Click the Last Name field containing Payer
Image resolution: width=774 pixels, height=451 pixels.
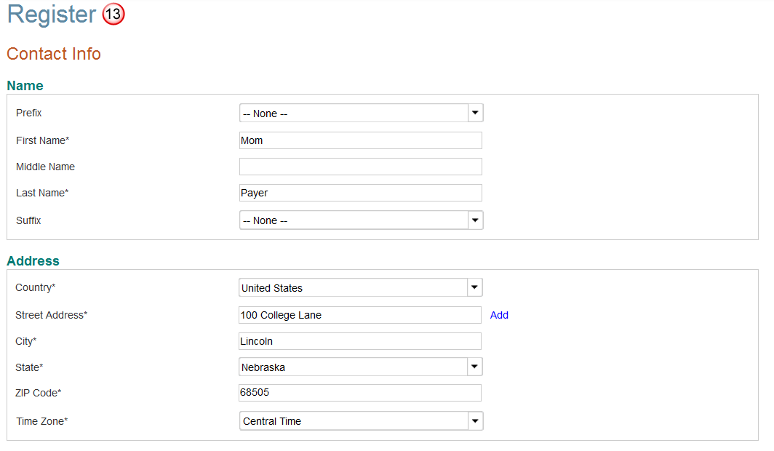(360, 193)
